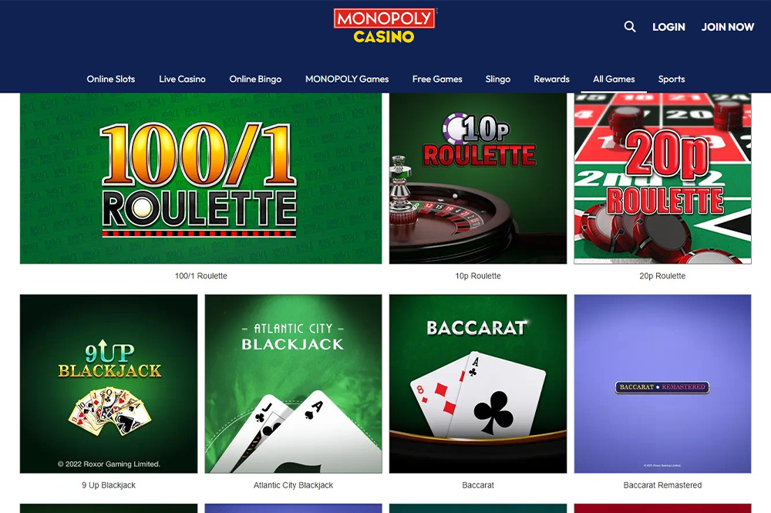
Task: Open the Slingo menu item
Action: pyautogui.click(x=497, y=79)
